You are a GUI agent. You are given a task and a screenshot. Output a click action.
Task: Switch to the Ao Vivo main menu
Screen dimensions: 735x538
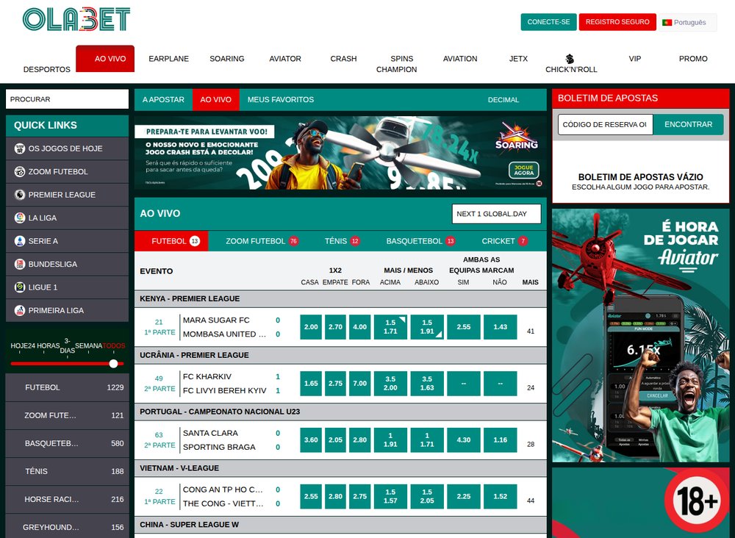tap(105, 59)
